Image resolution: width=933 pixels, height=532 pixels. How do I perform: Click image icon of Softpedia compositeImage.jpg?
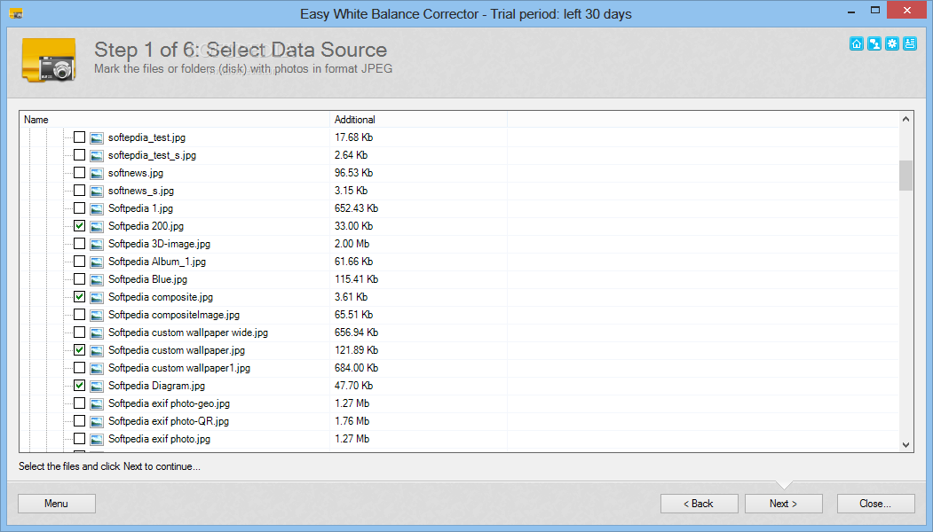click(97, 316)
